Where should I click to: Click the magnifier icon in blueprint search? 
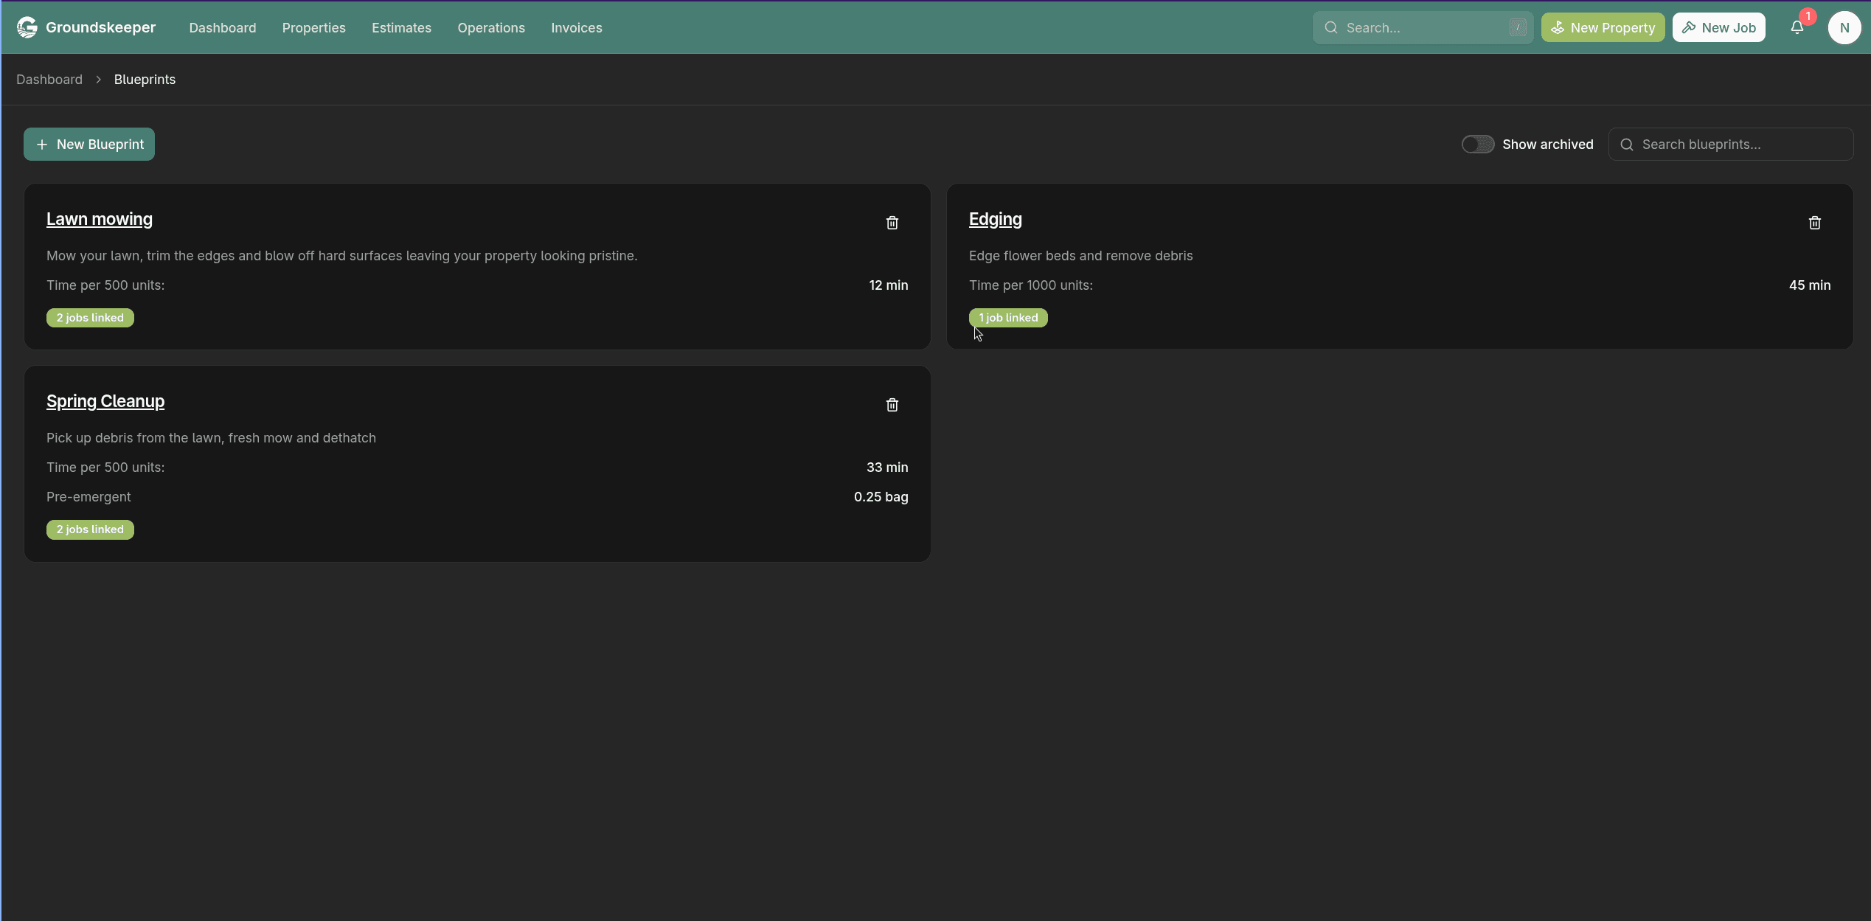click(x=1626, y=145)
